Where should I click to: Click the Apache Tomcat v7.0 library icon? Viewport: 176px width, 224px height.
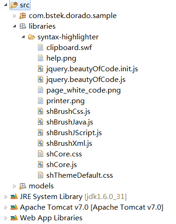click(x=14, y=207)
